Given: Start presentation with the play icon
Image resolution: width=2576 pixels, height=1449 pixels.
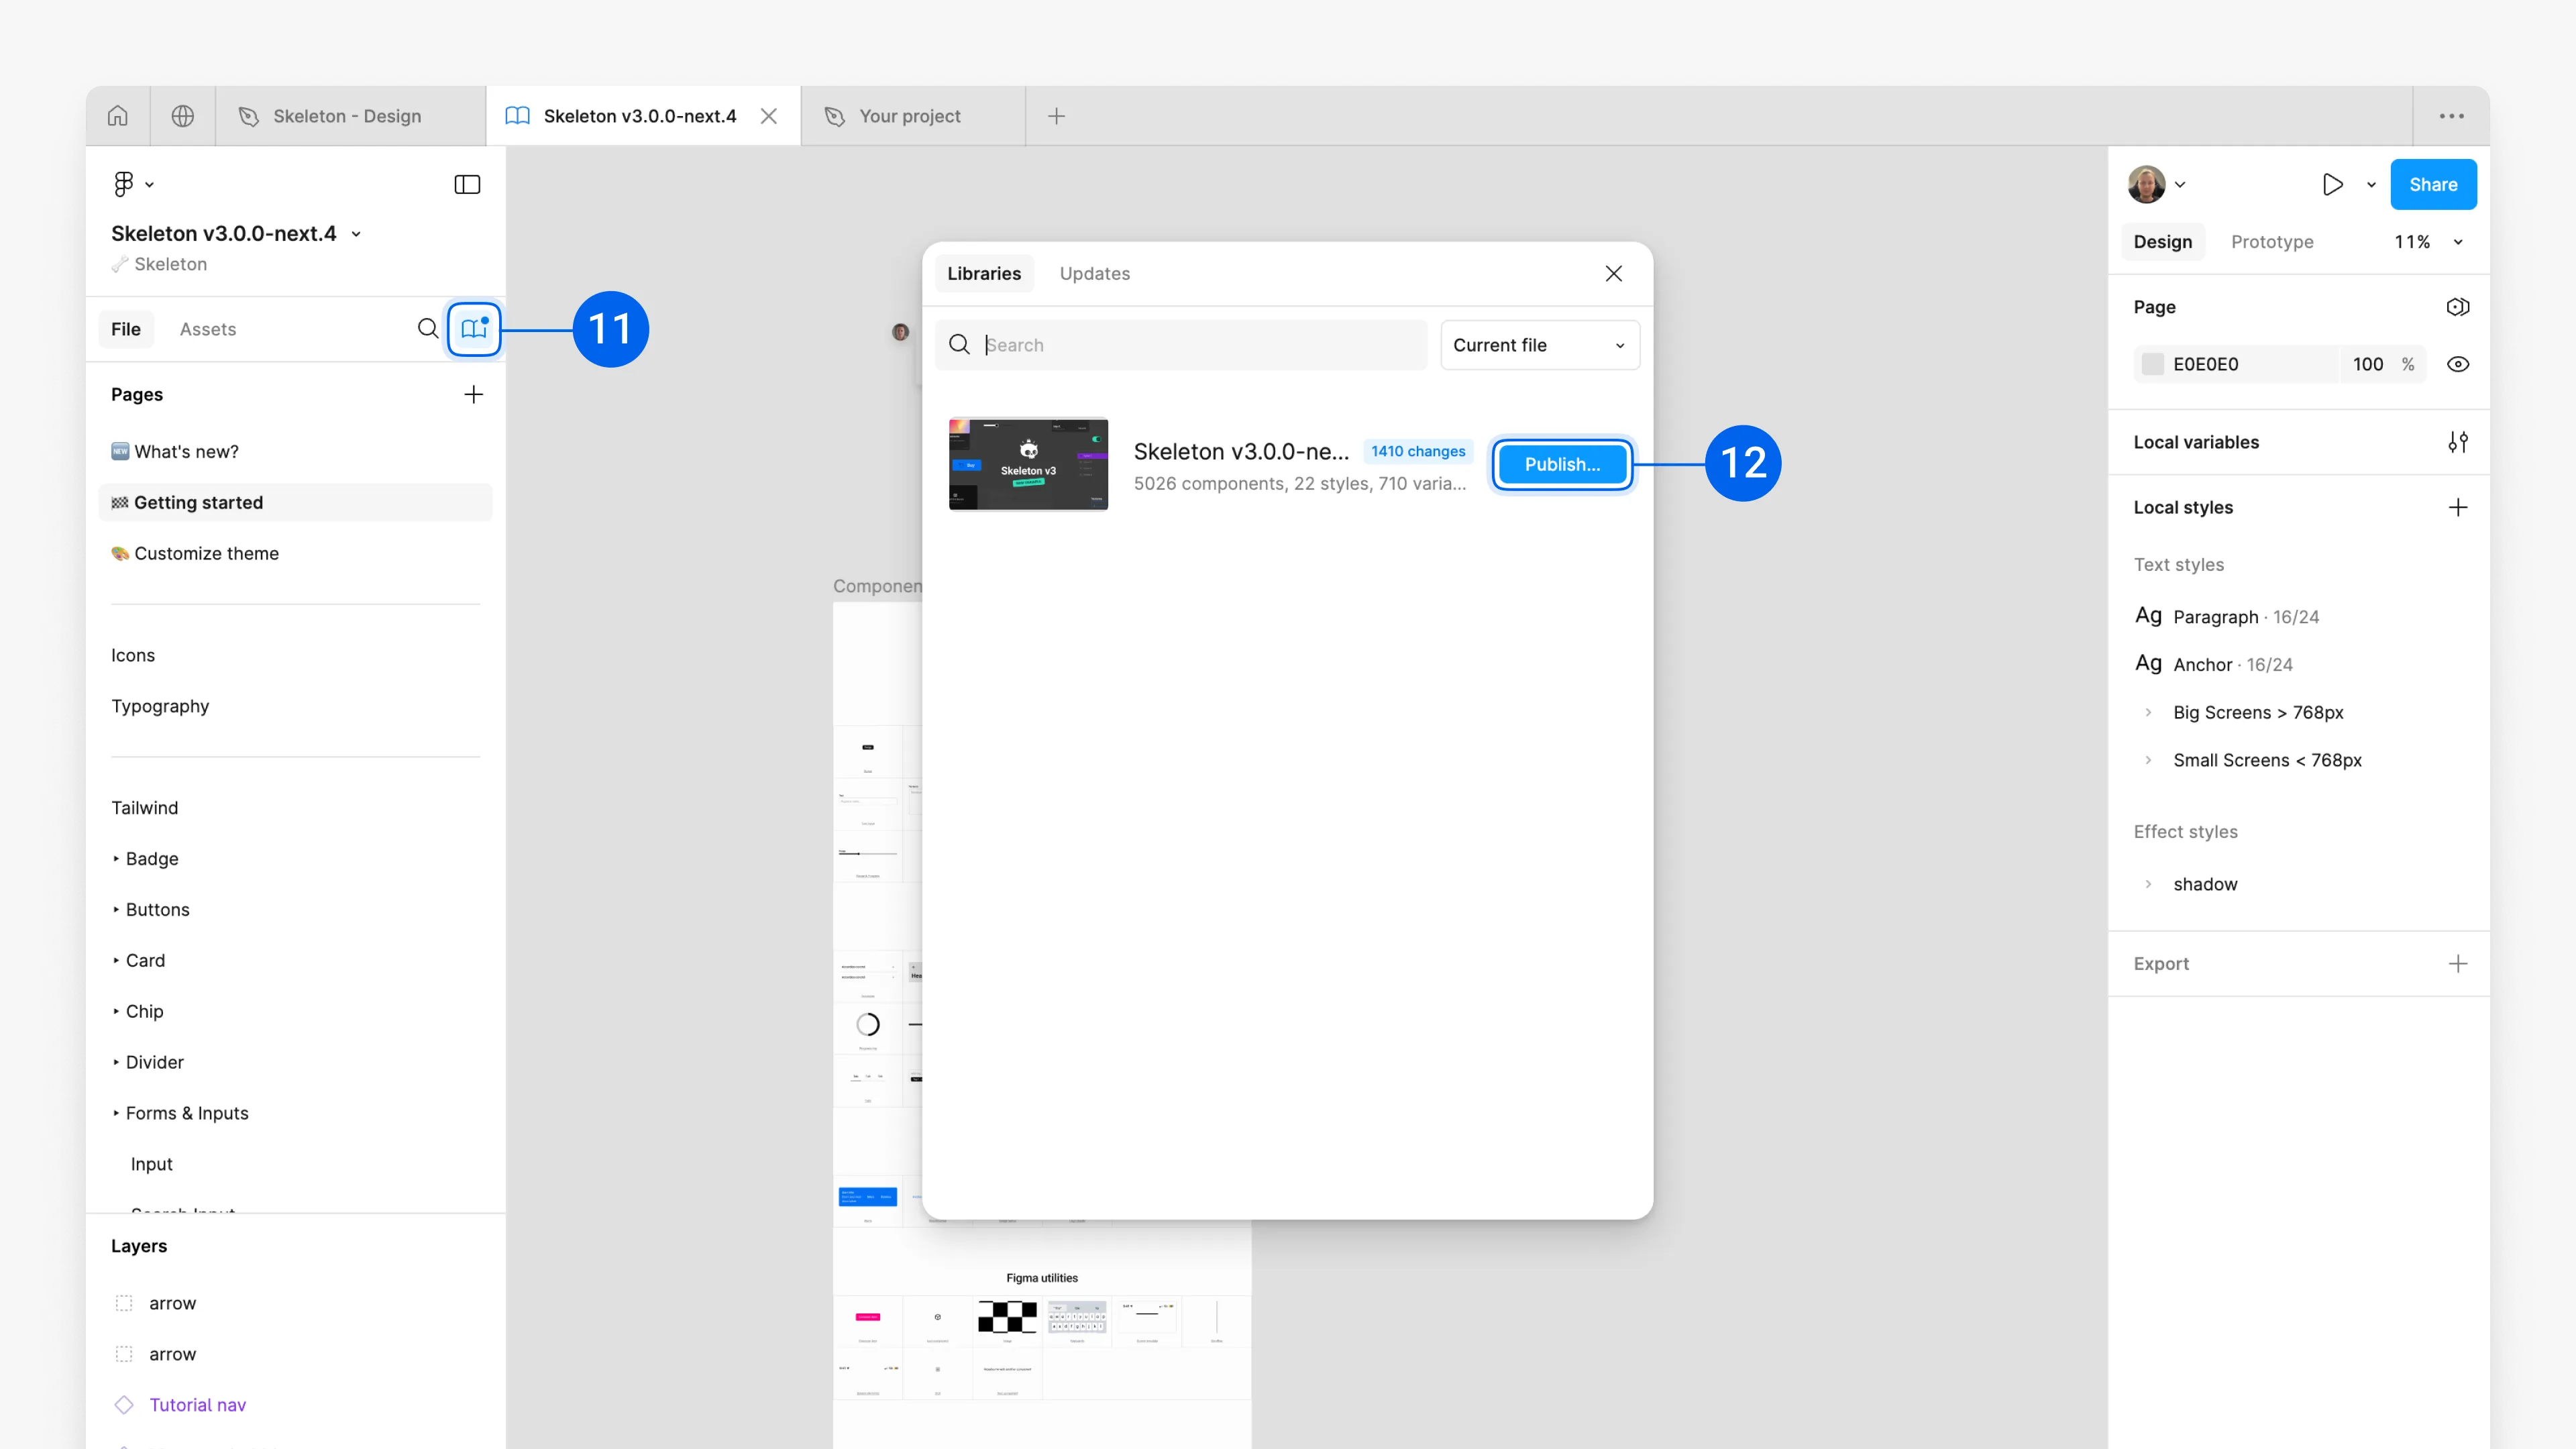Looking at the screenshot, I should pyautogui.click(x=2332, y=184).
